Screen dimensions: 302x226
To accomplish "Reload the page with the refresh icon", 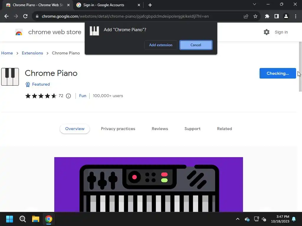I will tap(25, 16).
